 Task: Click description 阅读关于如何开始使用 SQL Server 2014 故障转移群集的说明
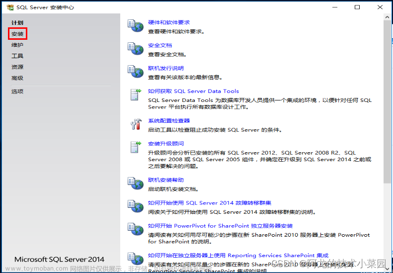[x=232, y=212]
